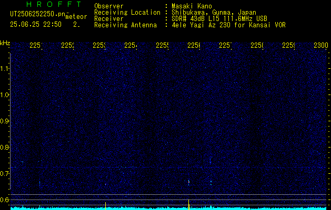Image resolution: width=331 pixels, height=210 pixels.
Task: Select the location "Shibukawa, Gunma, Japan"
Action: tap(214, 13)
